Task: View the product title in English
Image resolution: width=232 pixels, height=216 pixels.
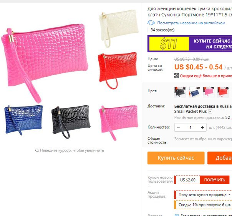Action: pos(191,23)
